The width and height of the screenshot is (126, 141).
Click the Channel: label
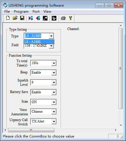pyautogui.click(x=73, y=29)
